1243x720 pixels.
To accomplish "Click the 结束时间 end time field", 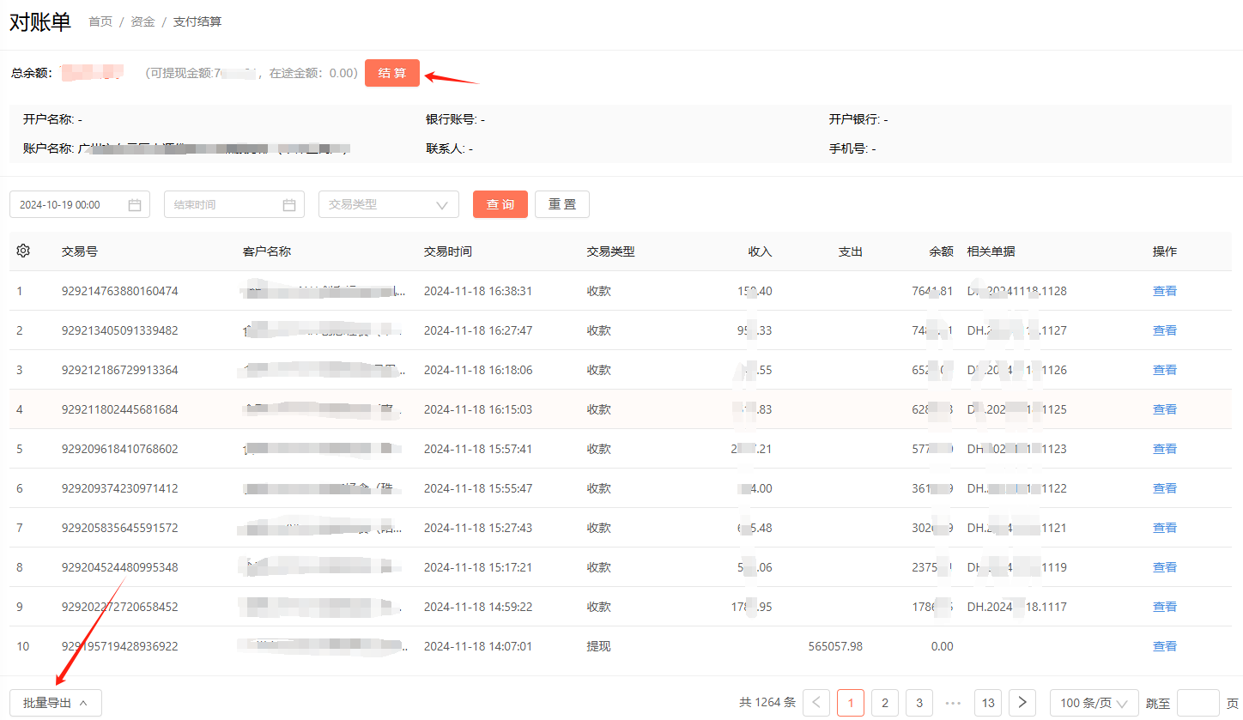I will pos(234,204).
